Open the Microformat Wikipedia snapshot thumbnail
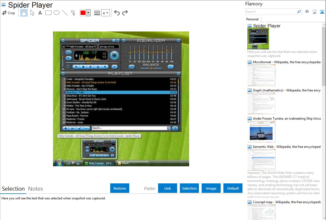This screenshot has height=220, width=326. pos(261,75)
